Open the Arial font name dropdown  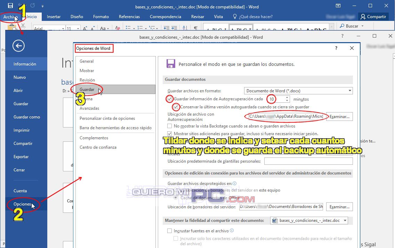coord(63,29)
